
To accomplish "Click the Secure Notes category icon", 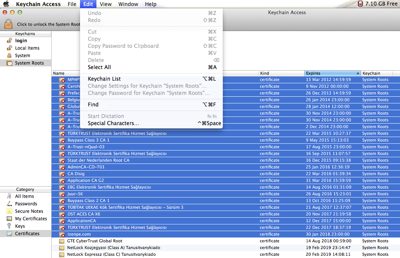I will pyautogui.click(x=9, y=211).
